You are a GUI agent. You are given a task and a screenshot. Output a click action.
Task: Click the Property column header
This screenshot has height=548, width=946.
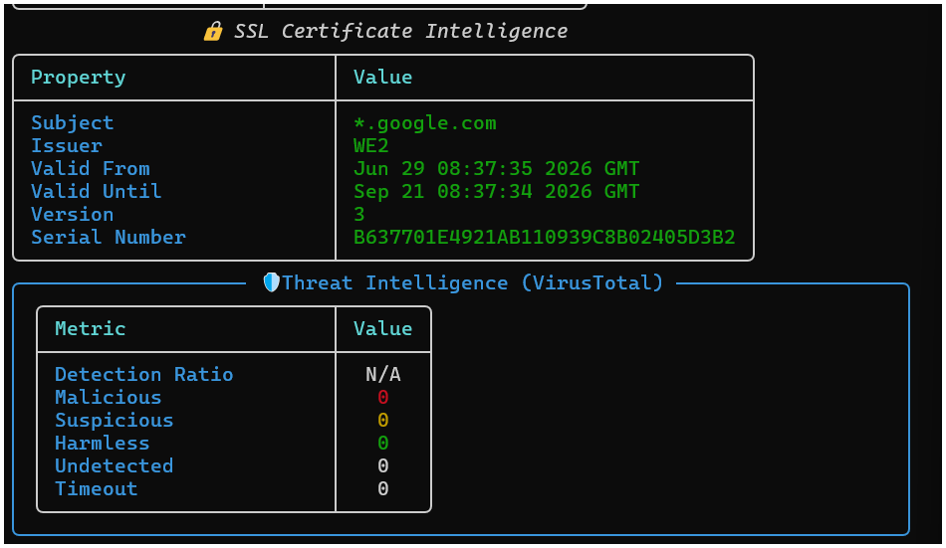click(x=79, y=78)
